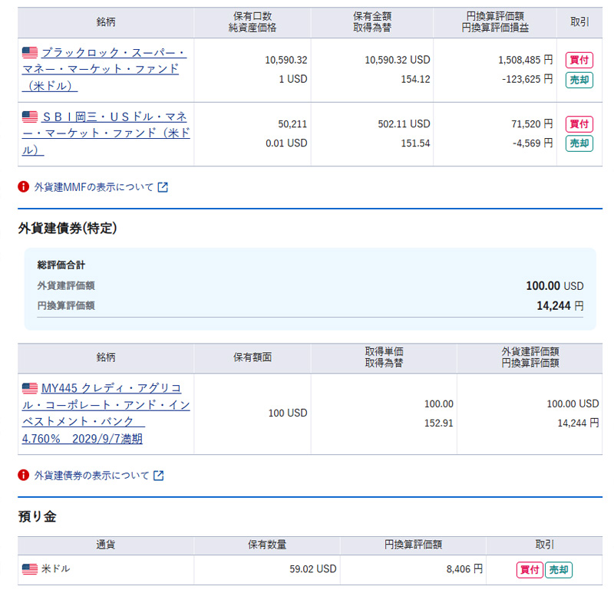Click the 円換算評価額 円換算評価損益 column header
614x596 pixels.
(x=495, y=22)
